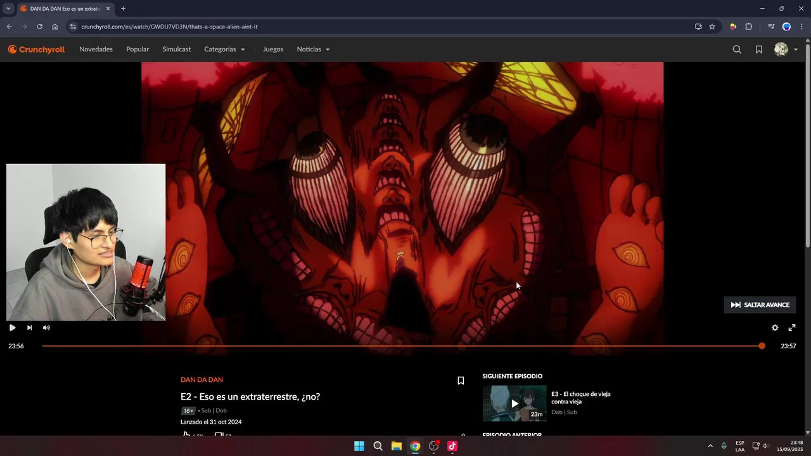Click the episode title E2 text
The image size is (811, 456).
tap(250, 396)
